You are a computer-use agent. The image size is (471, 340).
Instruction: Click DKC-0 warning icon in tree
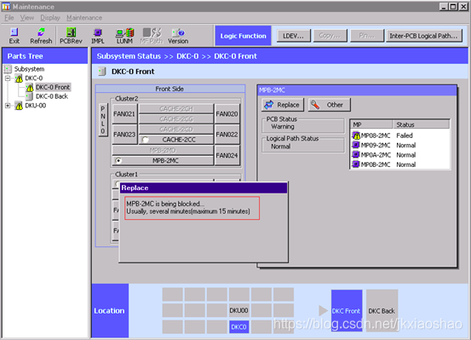[19, 78]
